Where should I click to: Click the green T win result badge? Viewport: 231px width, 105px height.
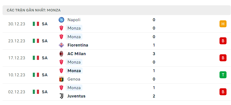[x=223, y=75]
